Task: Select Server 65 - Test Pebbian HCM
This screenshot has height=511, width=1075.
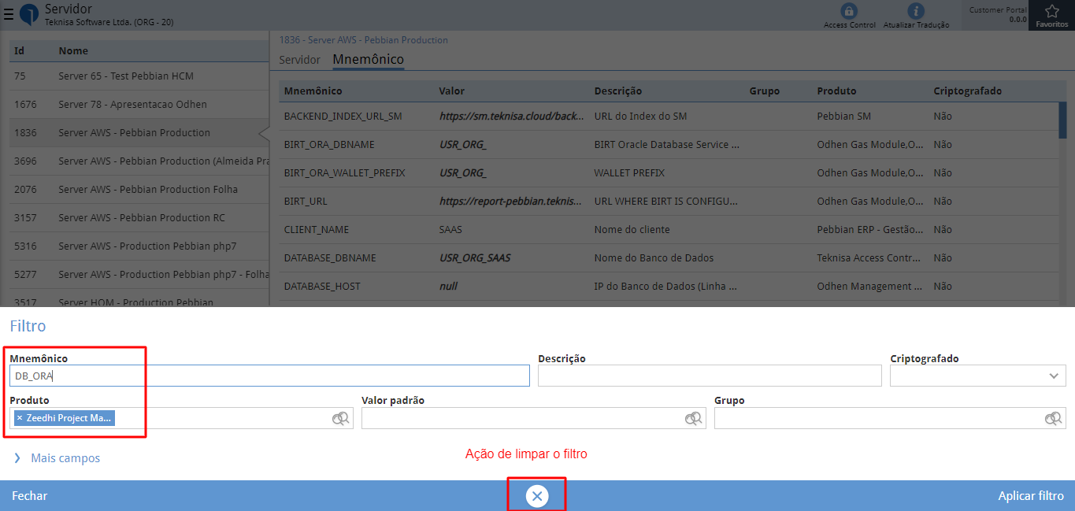Action: (x=139, y=76)
